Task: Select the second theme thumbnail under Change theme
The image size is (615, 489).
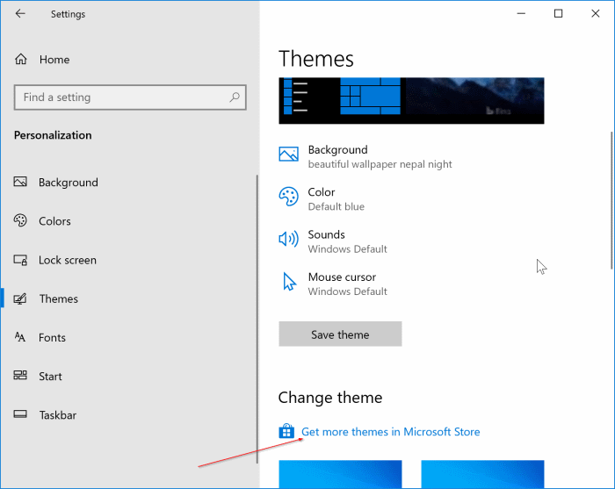Action: 482,474
